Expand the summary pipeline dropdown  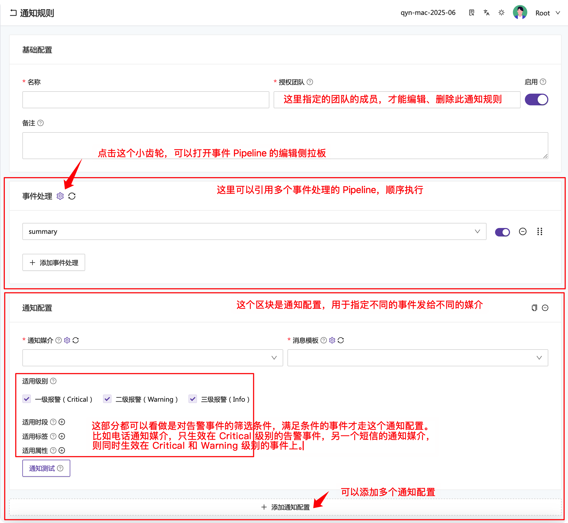(254, 231)
